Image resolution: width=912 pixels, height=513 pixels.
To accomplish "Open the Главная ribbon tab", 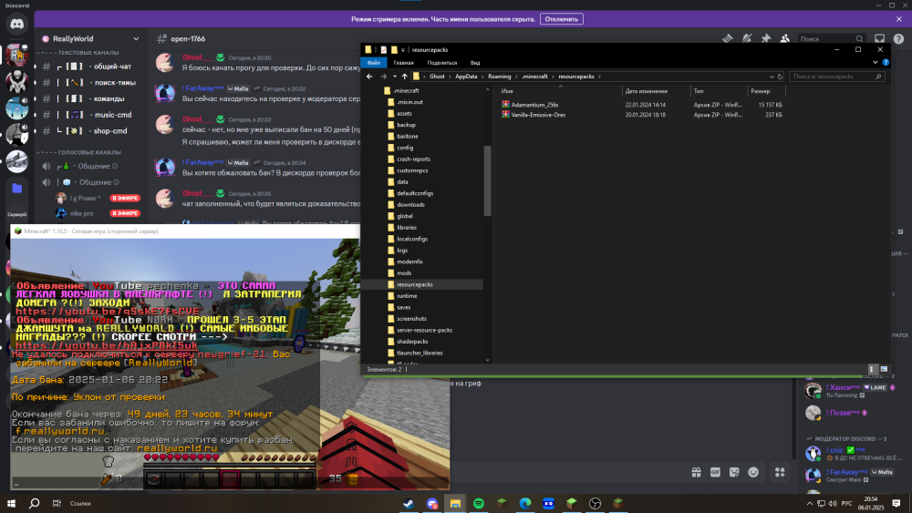I will 403,62.
